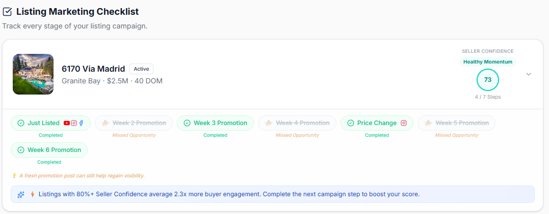The height and width of the screenshot is (214, 549).
Task: Click the Just Listed step label
Action: [x=43, y=123]
